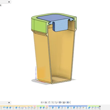Click the small radio dot below top-left panel

pyautogui.click(x=1, y=5)
